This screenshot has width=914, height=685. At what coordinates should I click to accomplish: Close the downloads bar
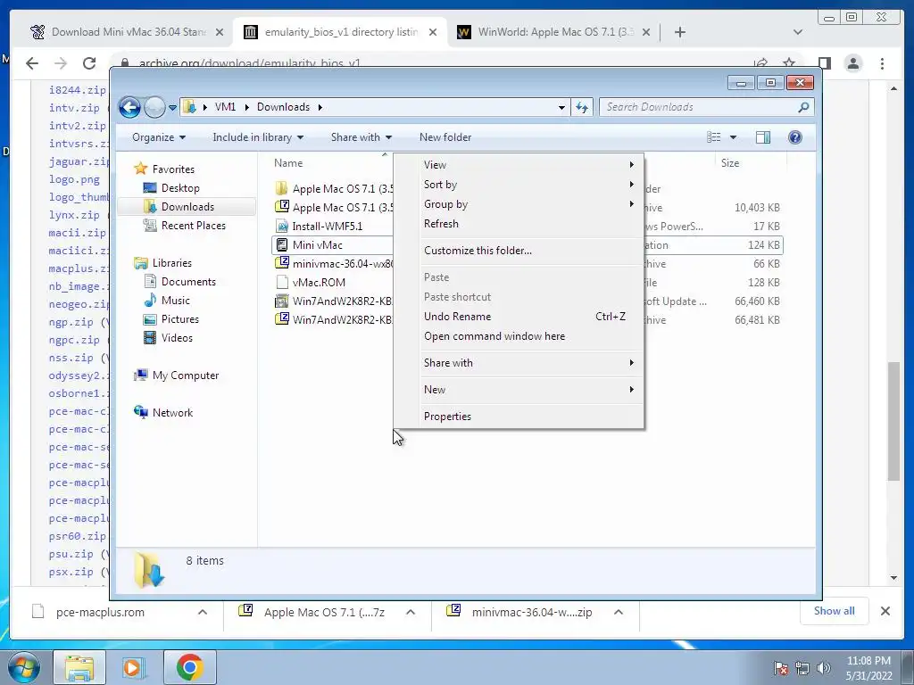coord(885,611)
